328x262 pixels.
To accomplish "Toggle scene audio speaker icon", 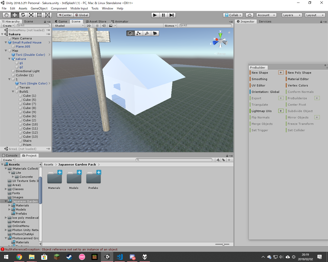I will click(x=104, y=26).
